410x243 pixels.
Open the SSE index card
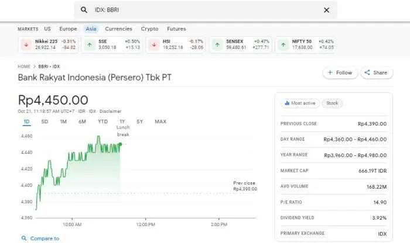[112, 44]
